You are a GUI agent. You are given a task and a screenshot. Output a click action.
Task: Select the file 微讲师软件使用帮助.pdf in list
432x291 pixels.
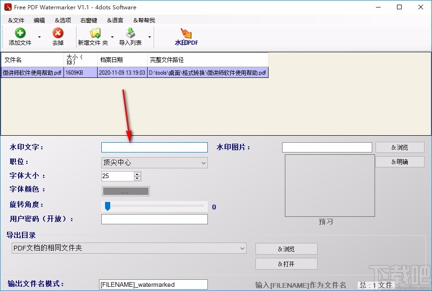pyautogui.click(x=32, y=73)
